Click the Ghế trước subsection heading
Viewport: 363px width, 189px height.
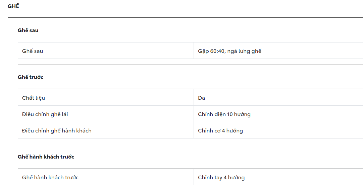(30, 77)
